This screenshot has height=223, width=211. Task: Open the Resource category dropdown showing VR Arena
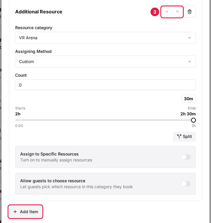pyautogui.click(x=105, y=38)
